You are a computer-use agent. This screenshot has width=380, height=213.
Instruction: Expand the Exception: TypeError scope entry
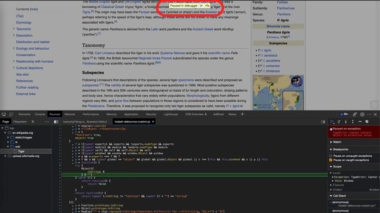tap(332, 177)
